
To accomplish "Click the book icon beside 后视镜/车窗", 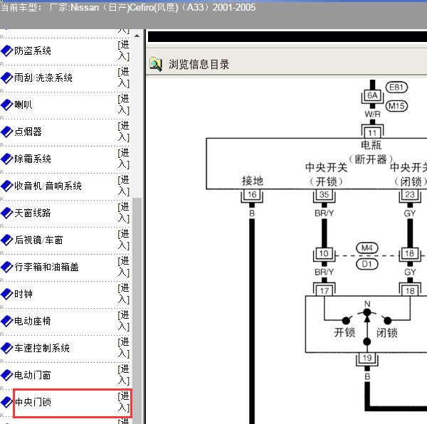I will pyautogui.click(x=7, y=240).
